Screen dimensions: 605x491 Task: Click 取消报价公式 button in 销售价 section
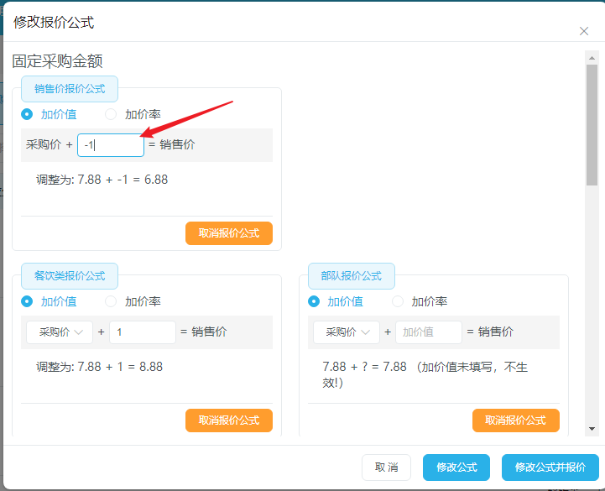coord(229,233)
